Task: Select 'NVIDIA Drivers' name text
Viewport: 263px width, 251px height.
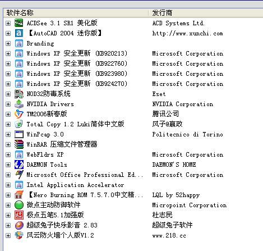Action: pyautogui.click(x=50, y=104)
